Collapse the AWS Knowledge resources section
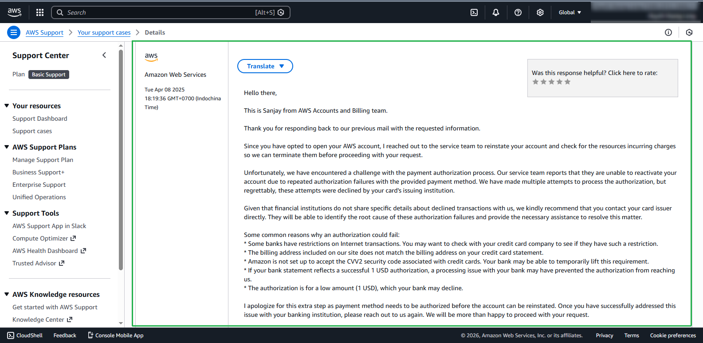The image size is (703, 343). pos(7,294)
